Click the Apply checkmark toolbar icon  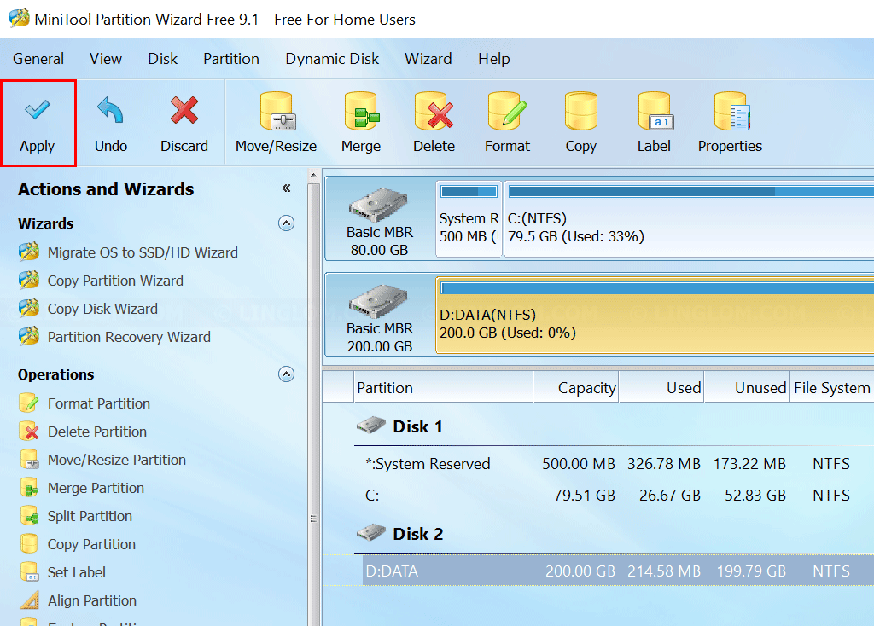(38, 110)
